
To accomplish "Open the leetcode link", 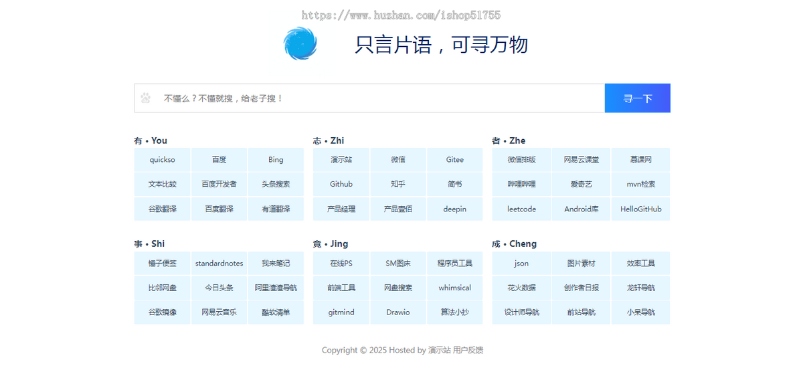I will coord(522,209).
